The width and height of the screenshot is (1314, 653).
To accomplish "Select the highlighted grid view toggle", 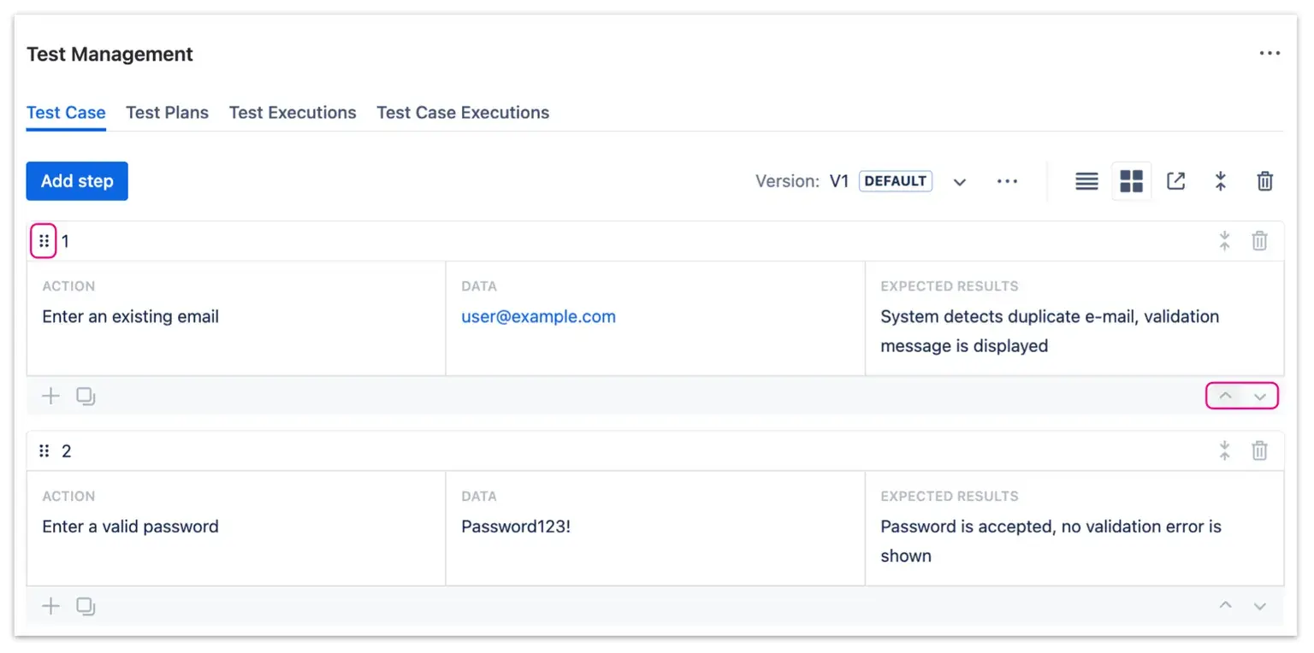I will 1131,181.
